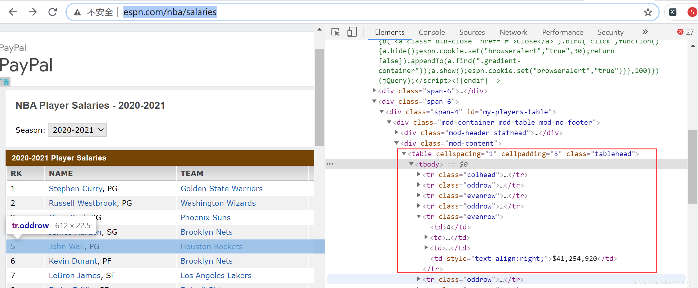Select the td element containing 4
698x288 pixels.
tap(450, 227)
